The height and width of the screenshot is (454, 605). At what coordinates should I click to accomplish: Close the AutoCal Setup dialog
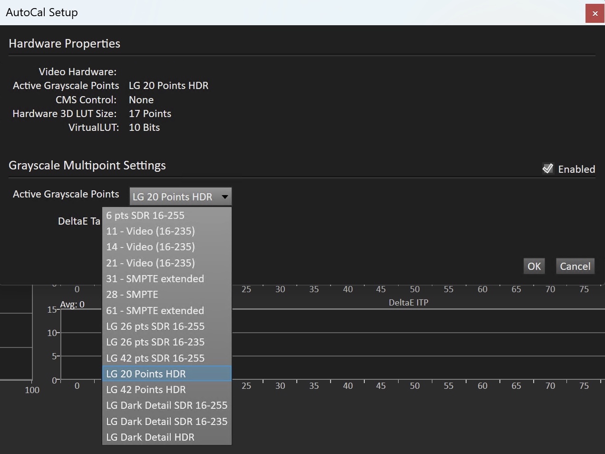click(595, 13)
